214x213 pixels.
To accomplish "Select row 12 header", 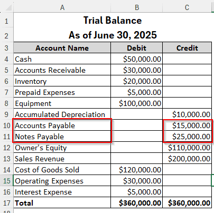I will click(7, 148).
